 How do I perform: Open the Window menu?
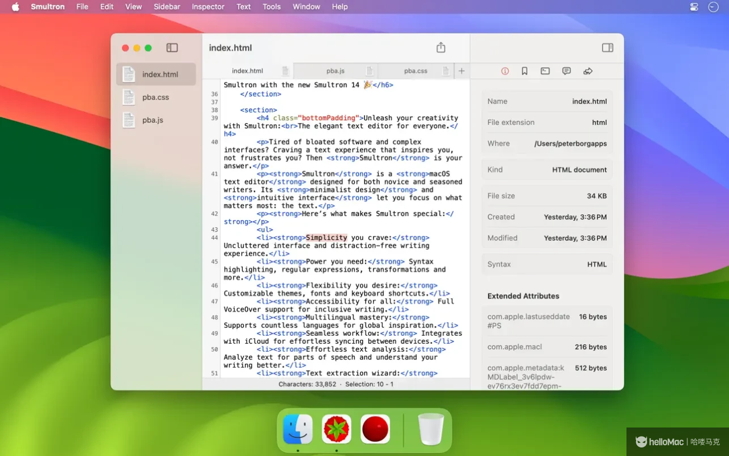tap(306, 7)
